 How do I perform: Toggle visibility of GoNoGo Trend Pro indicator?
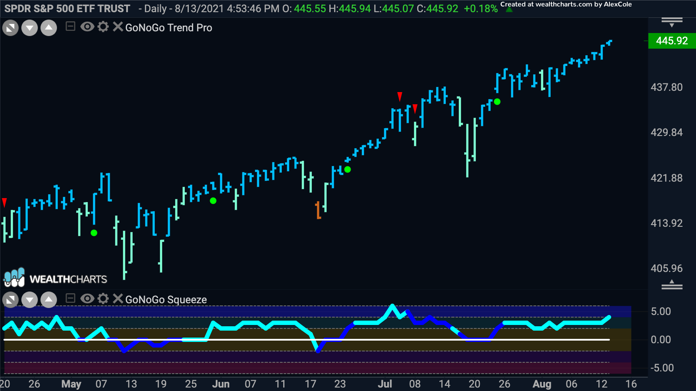click(x=88, y=27)
